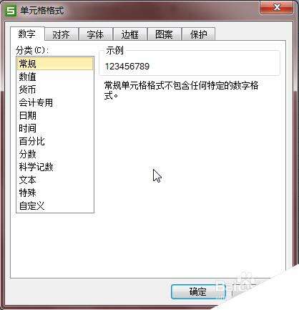Switch to the 数字 tab
This screenshot has width=299, height=310.
coord(27,34)
